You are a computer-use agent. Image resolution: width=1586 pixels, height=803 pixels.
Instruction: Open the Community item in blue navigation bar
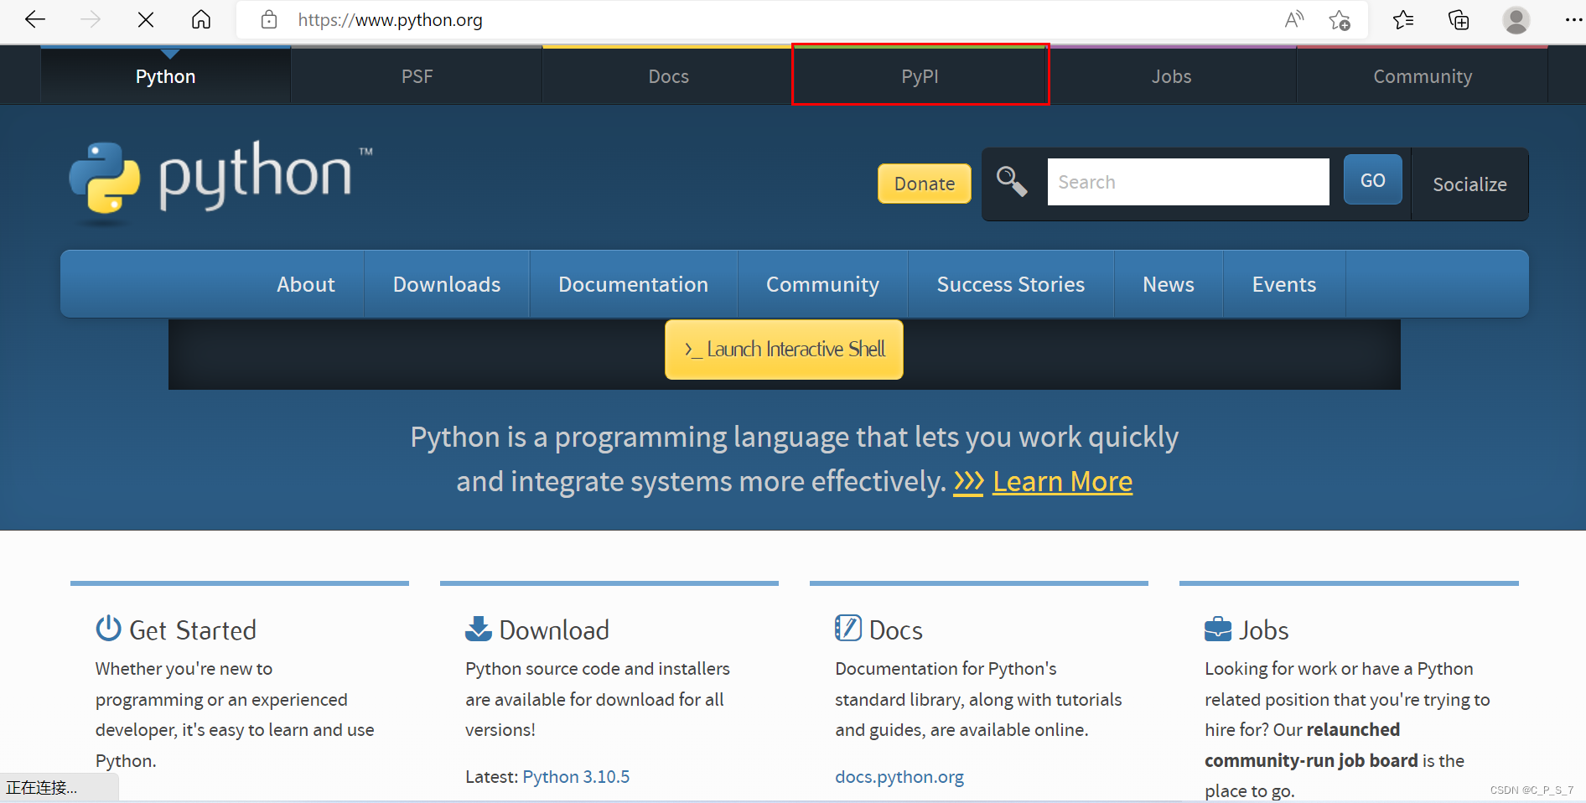(822, 284)
